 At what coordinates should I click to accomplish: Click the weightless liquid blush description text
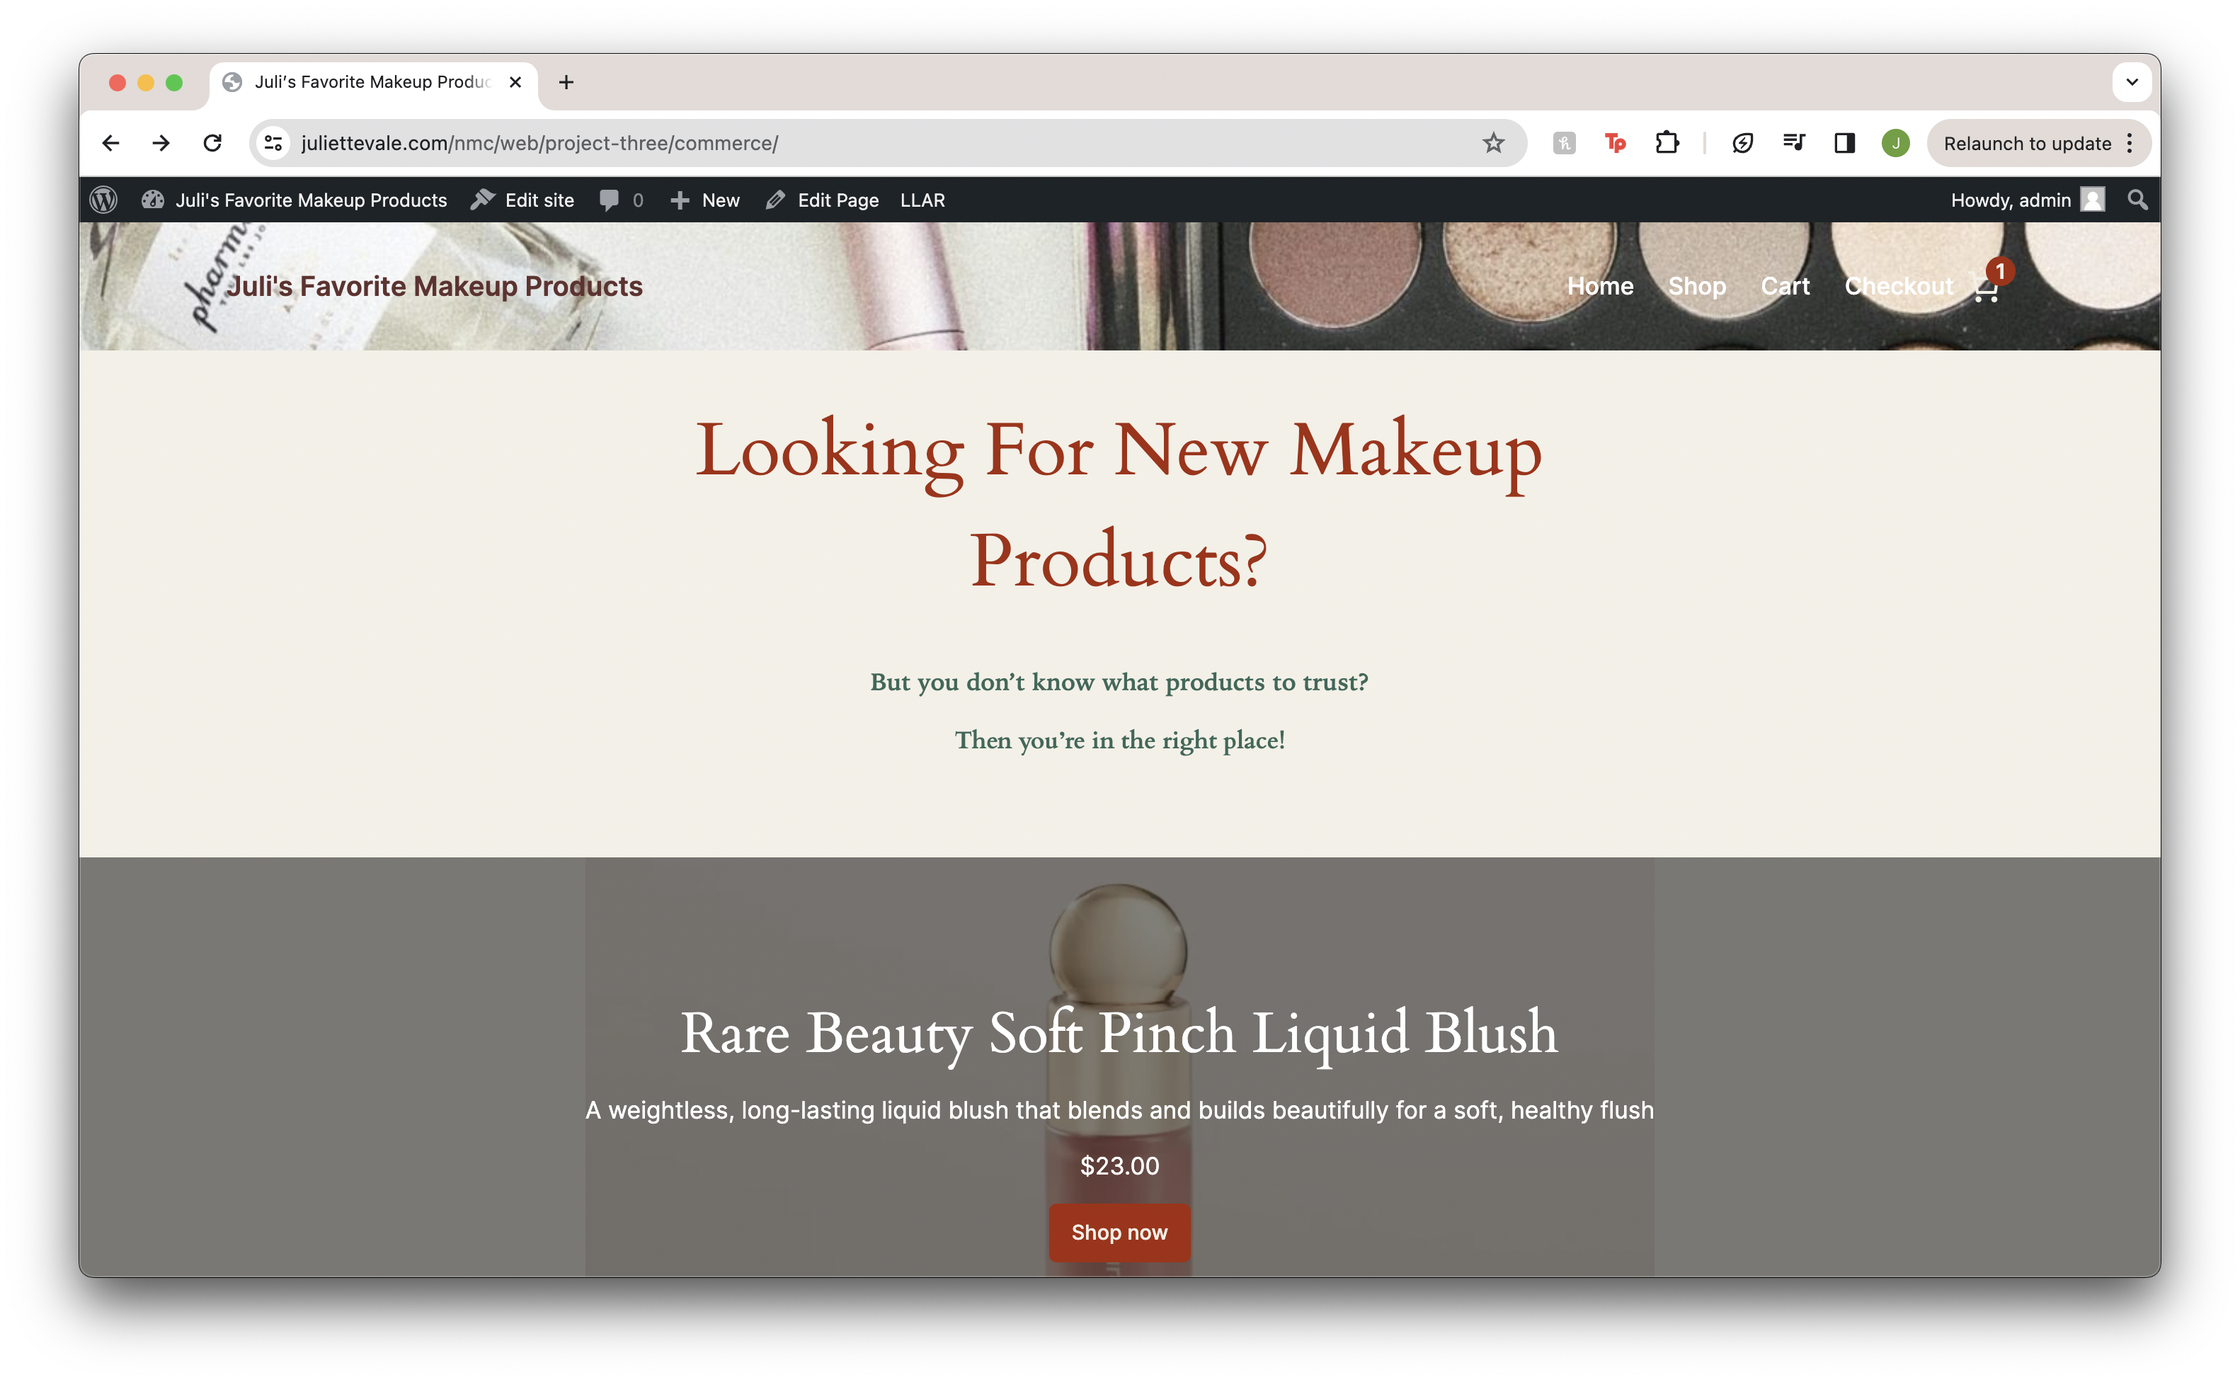(1119, 1109)
